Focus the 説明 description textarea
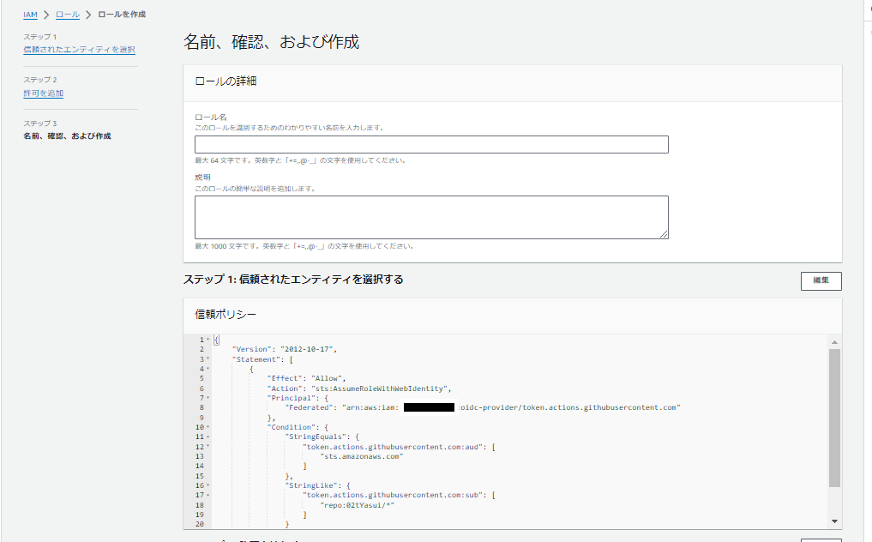The height and width of the screenshot is (542, 872). coord(431,217)
